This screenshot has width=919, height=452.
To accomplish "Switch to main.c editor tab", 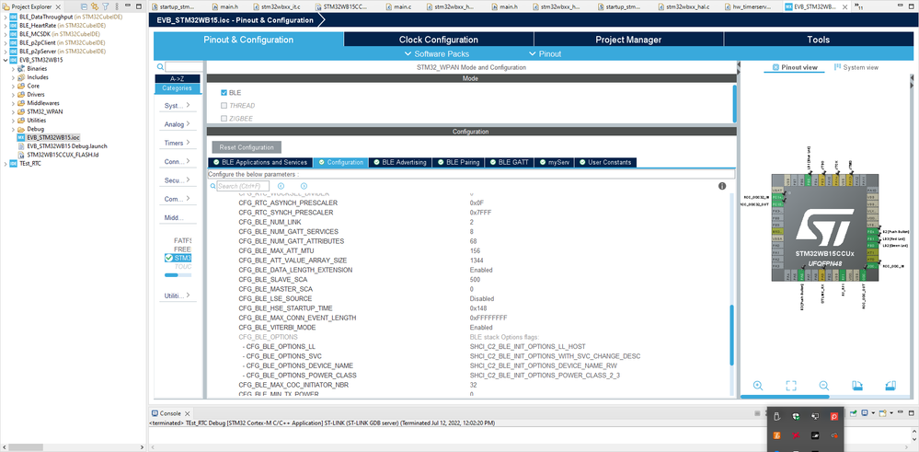I will (x=403, y=6).
